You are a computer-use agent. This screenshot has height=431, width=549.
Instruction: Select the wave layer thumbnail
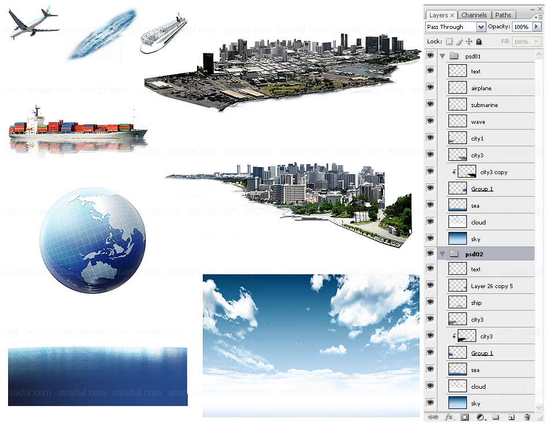458,121
